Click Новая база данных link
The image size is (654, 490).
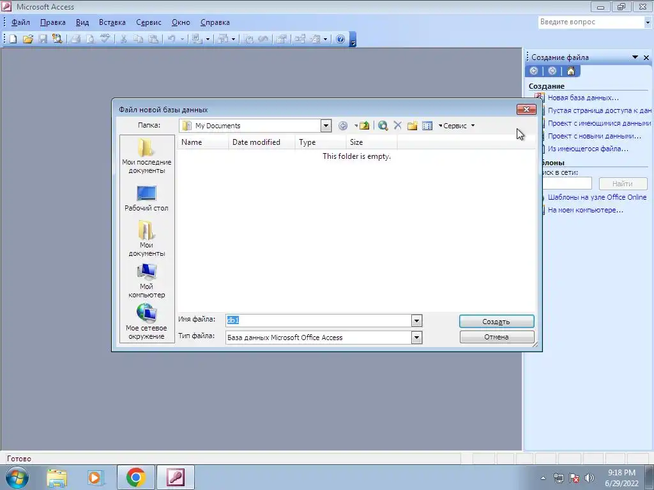(583, 98)
